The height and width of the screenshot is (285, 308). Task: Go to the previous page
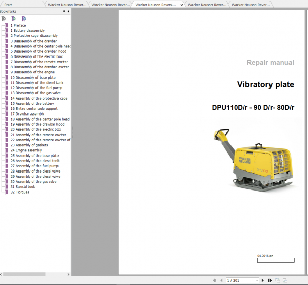pos(221,280)
